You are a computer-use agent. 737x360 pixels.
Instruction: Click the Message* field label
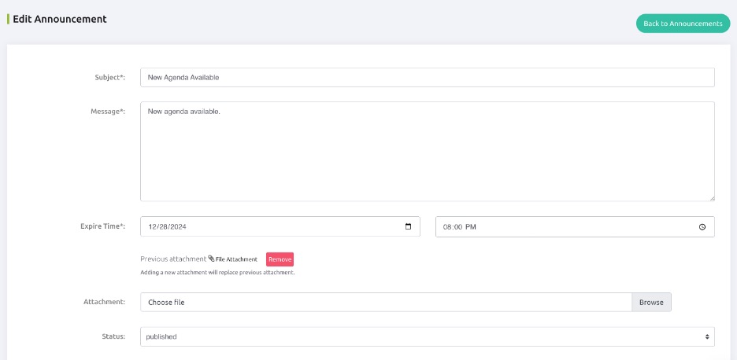point(108,112)
